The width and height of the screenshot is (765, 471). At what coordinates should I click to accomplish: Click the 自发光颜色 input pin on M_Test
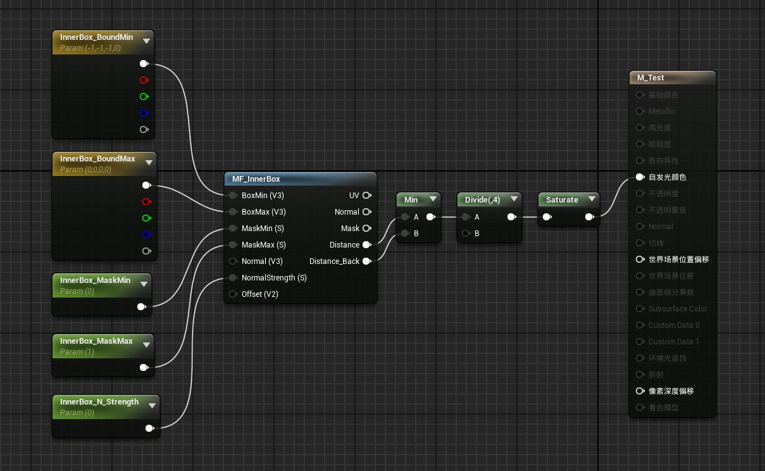(640, 177)
